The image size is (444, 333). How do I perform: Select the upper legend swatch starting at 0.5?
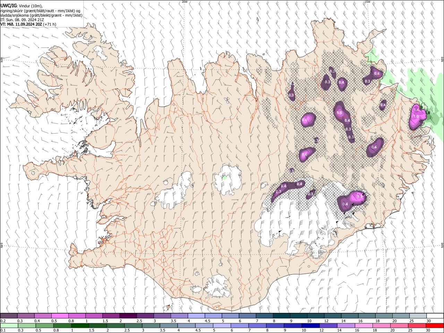(60, 316)
